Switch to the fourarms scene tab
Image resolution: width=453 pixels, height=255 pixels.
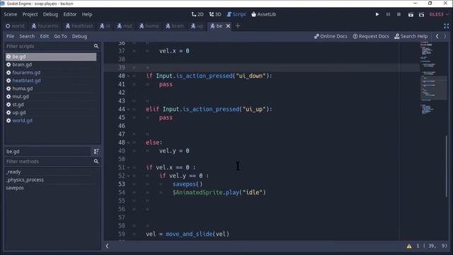point(45,25)
